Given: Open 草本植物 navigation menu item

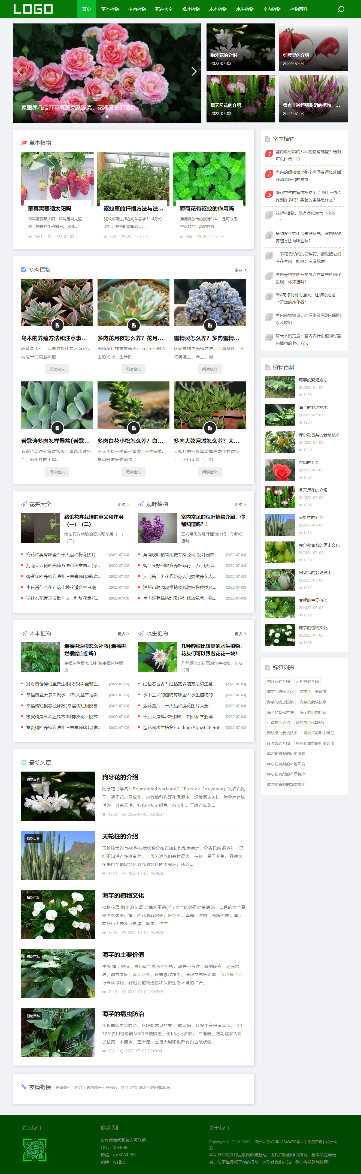Looking at the screenshot, I should click(110, 9).
